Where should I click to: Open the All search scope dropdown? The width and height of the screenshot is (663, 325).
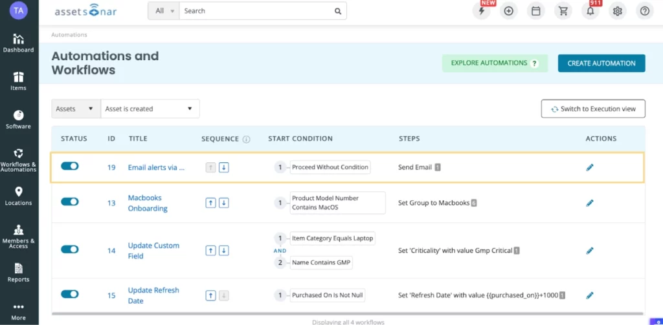click(x=164, y=11)
